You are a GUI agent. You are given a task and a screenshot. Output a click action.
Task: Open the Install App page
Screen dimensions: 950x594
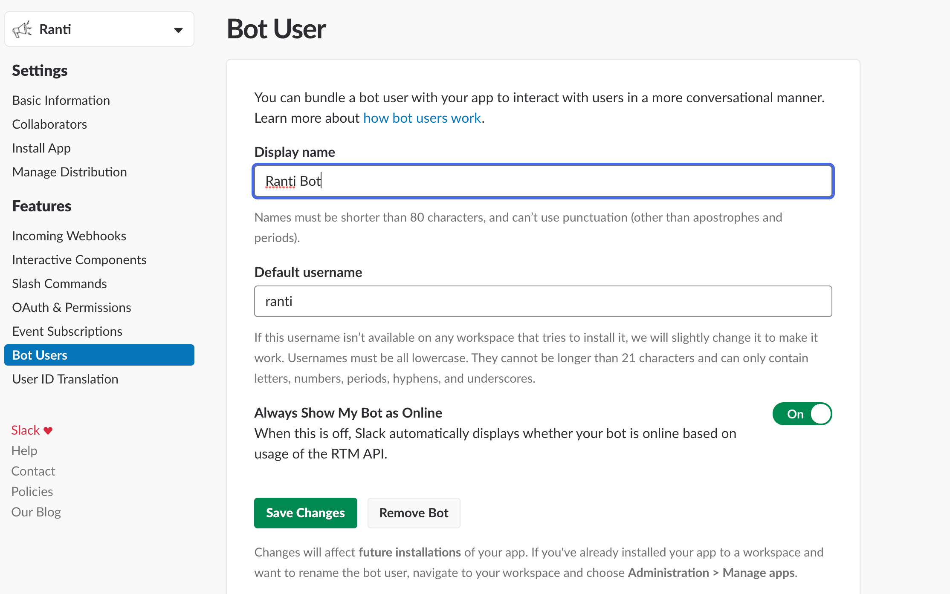pyautogui.click(x=41, y=148)
